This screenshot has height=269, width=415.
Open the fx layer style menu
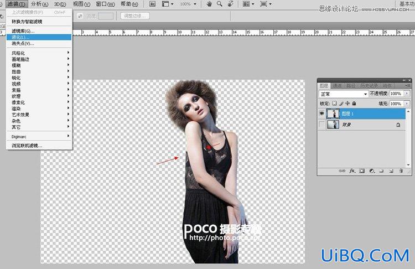(x=352, y=171)
